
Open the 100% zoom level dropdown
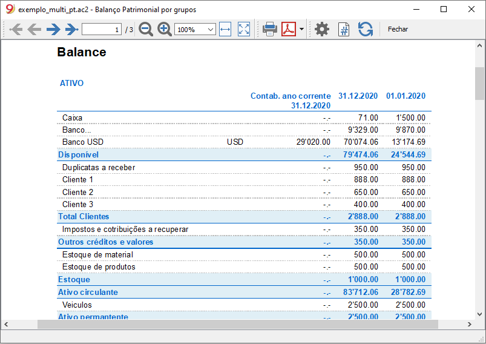point(195,30)
